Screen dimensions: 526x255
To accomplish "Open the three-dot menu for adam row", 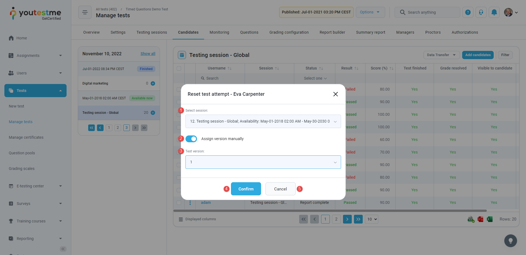I will [x=190, y=203].
